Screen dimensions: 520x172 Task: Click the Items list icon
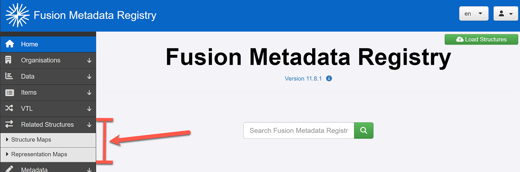tap(10, 92)
